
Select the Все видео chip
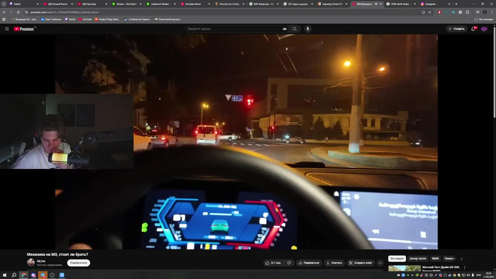pyautogui.click(x=397, y=258)
